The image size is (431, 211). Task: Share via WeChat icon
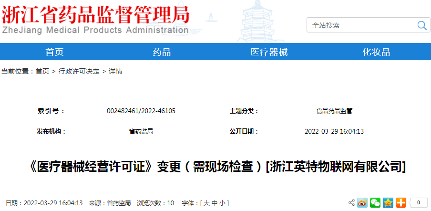click(375, 203)
